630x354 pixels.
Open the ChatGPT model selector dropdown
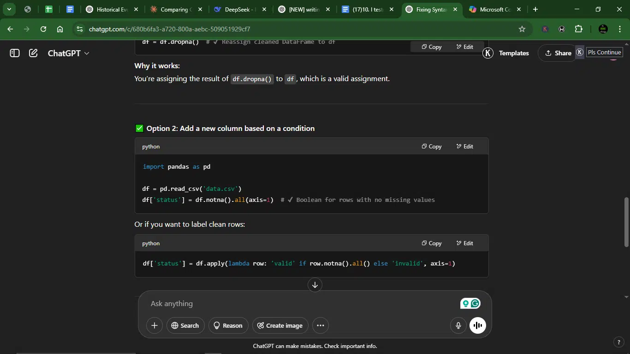(x=68, y=53)
